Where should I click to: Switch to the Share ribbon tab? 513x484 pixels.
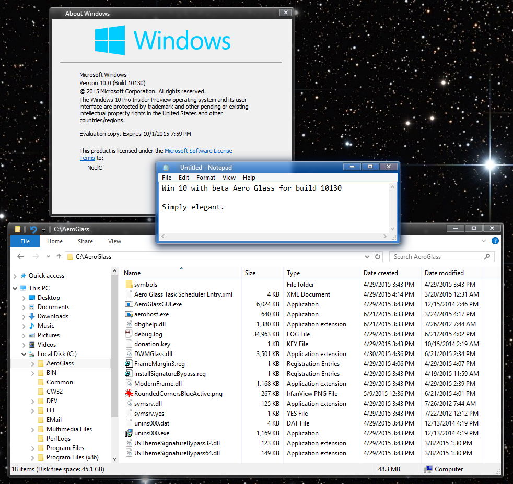[85, 241]
